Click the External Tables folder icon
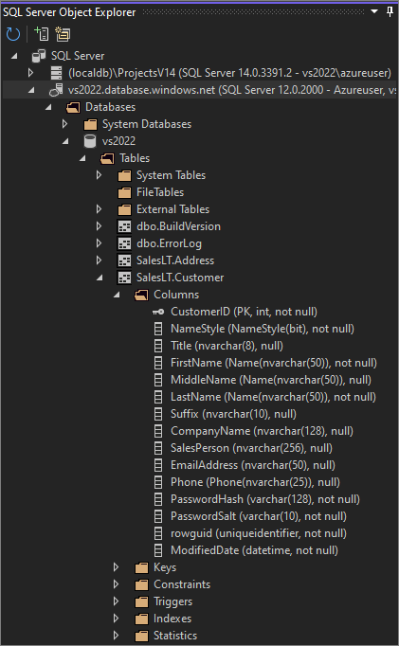Viewport: 399px width, 646px height. click(x=124, y=209)
